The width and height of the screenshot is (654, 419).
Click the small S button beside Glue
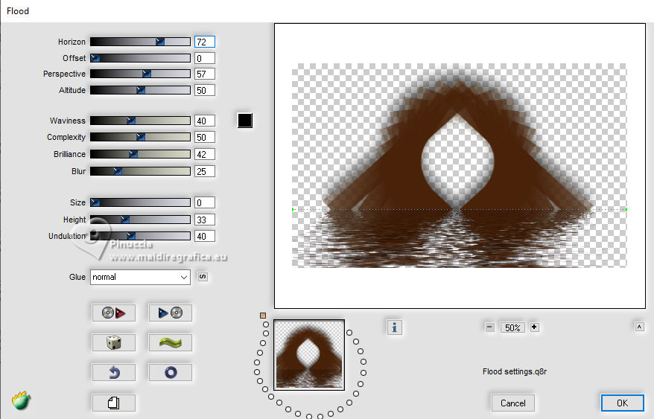(x=203, y=277)
